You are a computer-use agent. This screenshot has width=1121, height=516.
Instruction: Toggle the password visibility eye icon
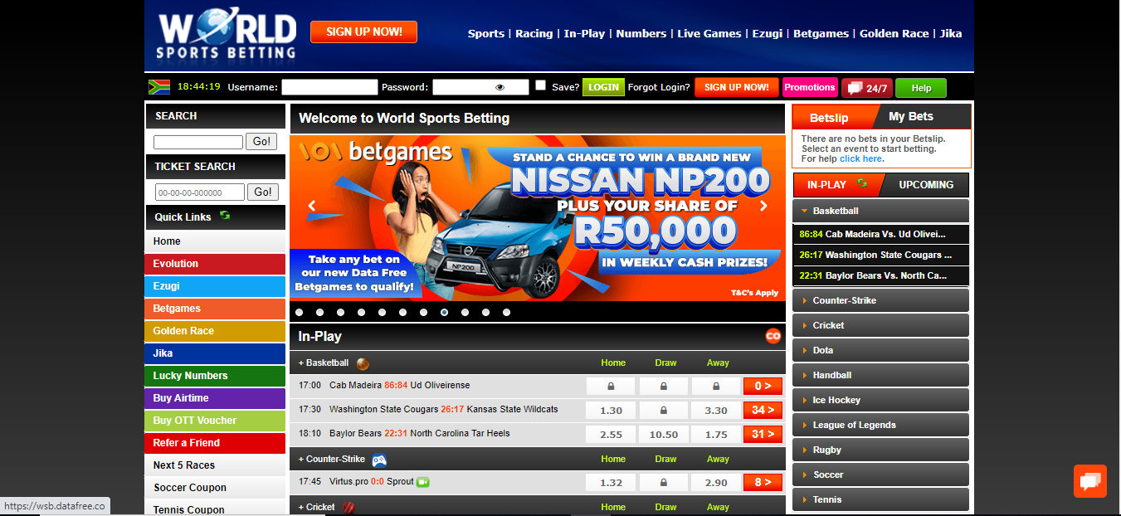[500, 87]
